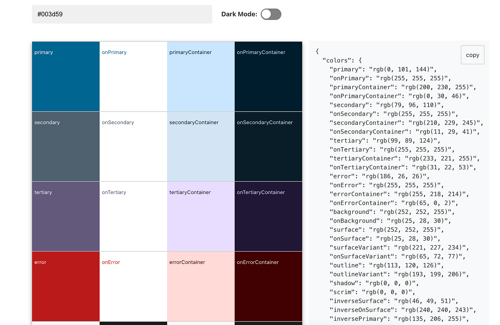Select the secondary color swatch
The width and height of the screenshot is (500, 325).
pyautogui.click(x=66, y=146)
